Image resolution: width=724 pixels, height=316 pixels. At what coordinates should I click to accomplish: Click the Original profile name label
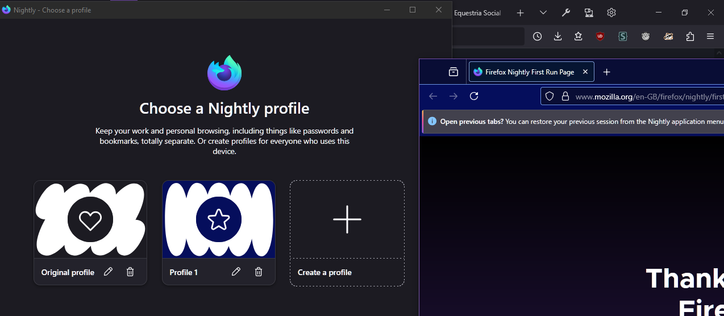68,272
